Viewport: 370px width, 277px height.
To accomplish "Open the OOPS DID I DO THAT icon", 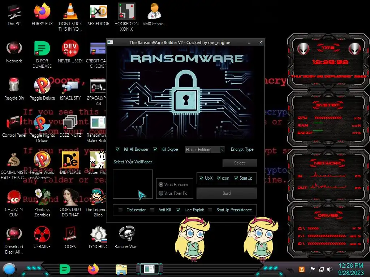I will pos(70,203).
